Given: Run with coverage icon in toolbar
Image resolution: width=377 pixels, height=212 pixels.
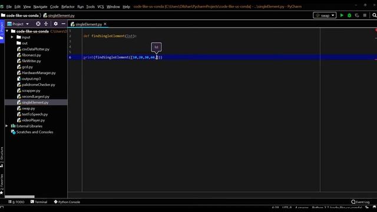Looking at the screenshot, I should coord(357,15).
